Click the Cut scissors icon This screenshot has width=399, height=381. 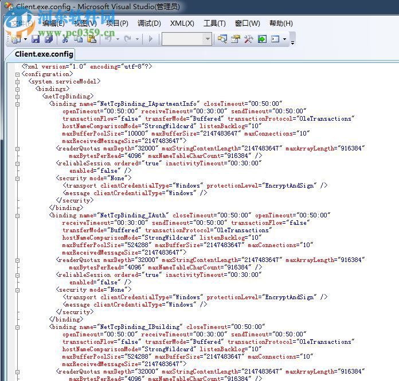coord(65,39)
